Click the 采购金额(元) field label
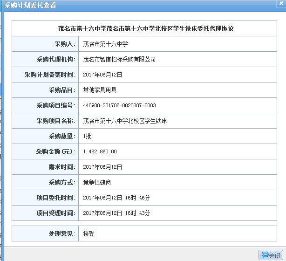This screenshot has width=286, height=261. (x=55, y=151)
